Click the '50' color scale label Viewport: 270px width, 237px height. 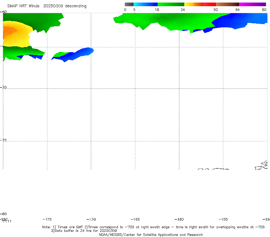pos(216,10)
